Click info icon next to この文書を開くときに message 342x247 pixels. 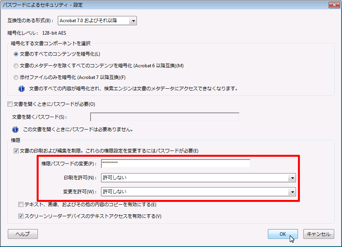click(15, 130)
